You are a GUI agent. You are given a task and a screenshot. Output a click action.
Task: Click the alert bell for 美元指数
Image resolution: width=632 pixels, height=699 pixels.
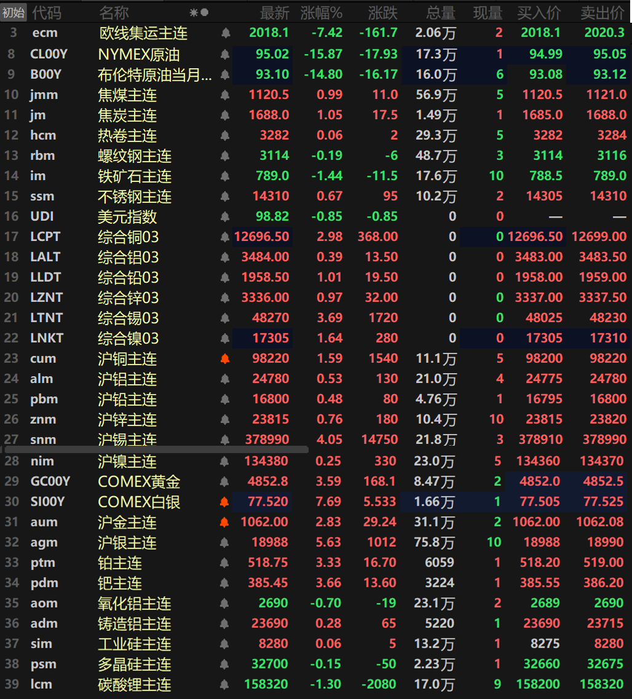225,216
